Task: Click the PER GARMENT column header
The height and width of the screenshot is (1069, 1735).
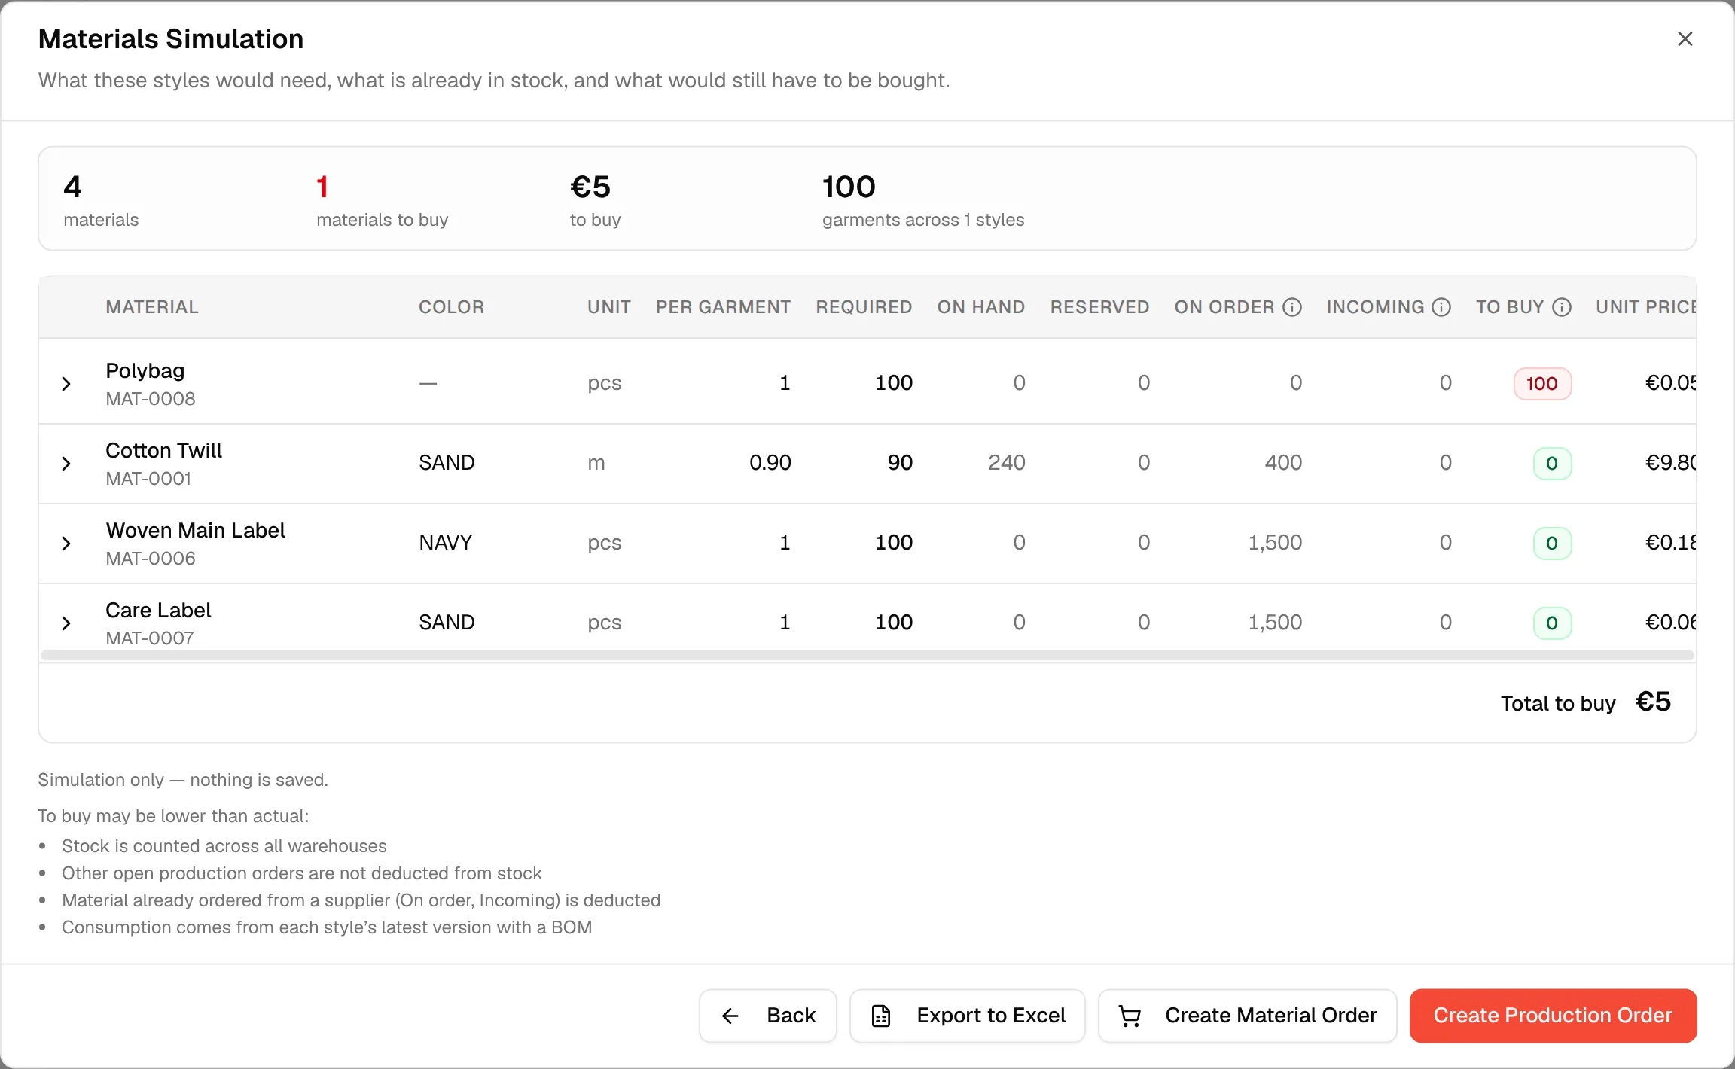Action: [x=723, y=307]
